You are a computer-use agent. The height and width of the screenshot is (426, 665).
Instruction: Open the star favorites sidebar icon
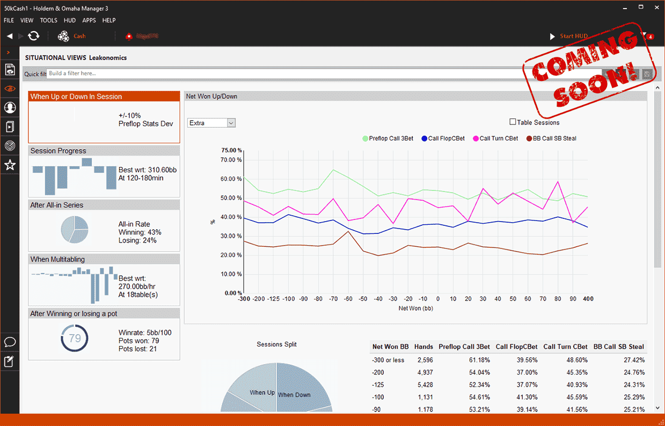[10, 165]
